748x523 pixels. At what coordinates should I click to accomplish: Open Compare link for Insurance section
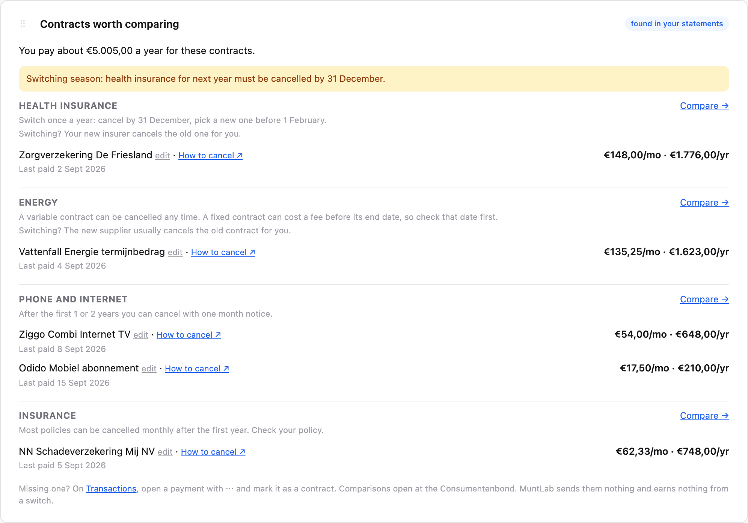tap(704, 416)
